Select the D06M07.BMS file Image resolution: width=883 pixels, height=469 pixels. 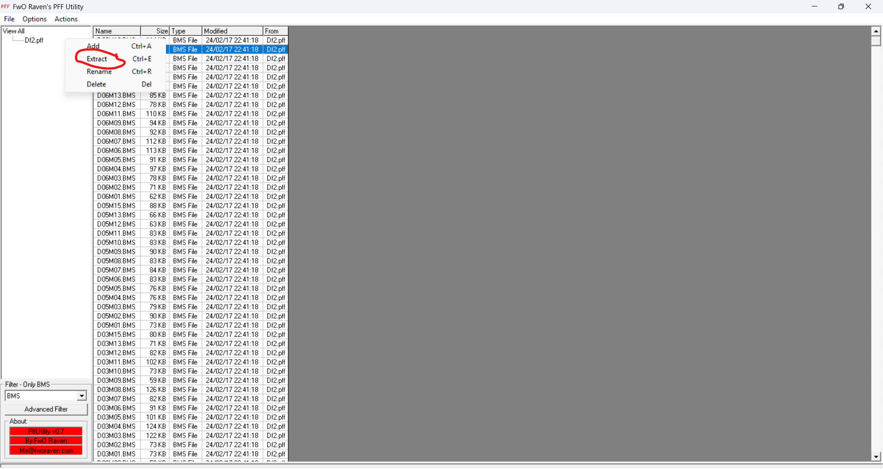pos(116,141)
